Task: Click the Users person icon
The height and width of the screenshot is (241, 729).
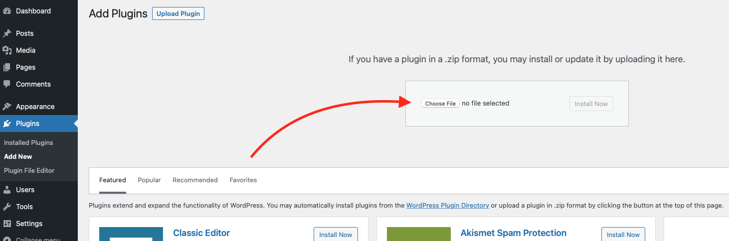Action: pos(7,190)
